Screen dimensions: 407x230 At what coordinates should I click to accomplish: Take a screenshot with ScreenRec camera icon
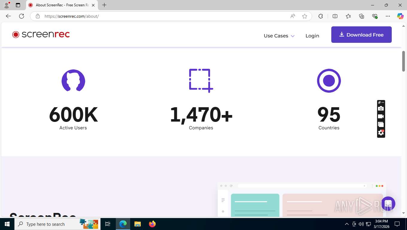381,108
